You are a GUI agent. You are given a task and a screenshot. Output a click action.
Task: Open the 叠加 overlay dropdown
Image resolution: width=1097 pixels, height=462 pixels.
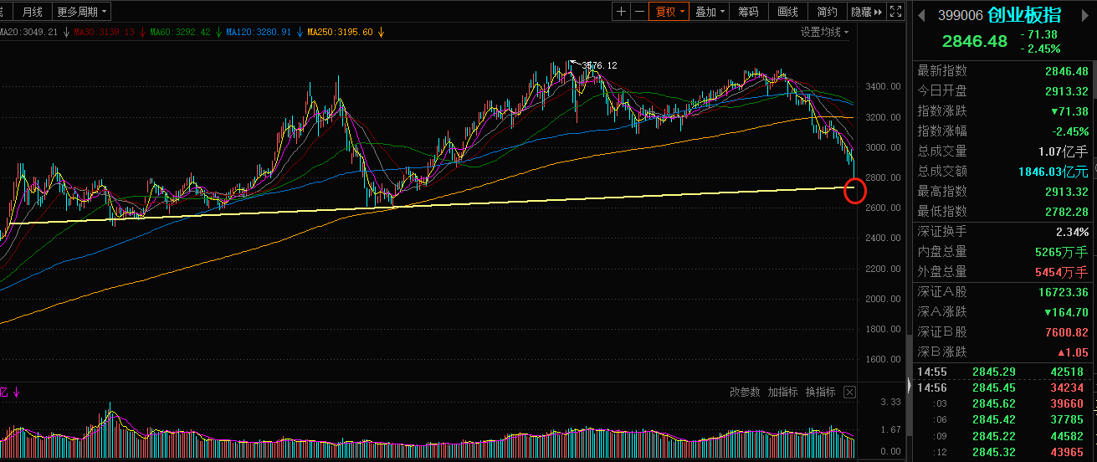709,12
